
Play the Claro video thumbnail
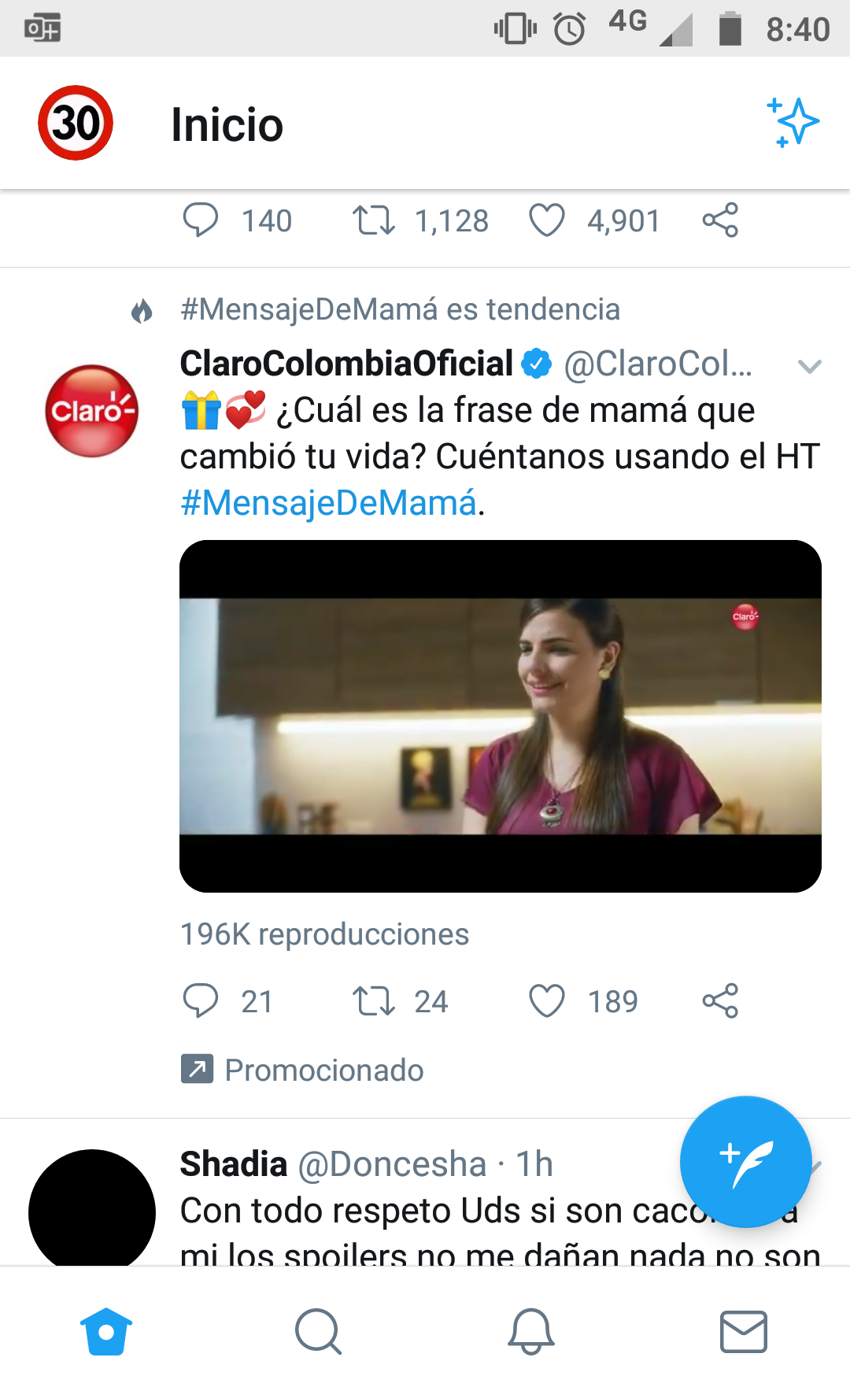[501, 716]
